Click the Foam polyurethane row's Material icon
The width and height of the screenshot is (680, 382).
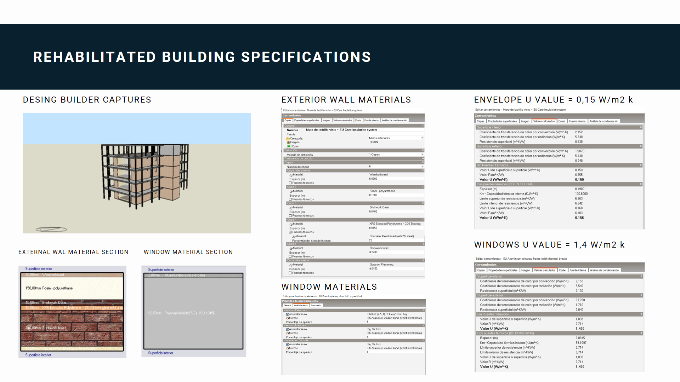click(x=291, y=191)
